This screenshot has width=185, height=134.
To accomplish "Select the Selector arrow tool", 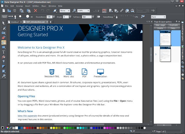I will click(x=4, y=23).
